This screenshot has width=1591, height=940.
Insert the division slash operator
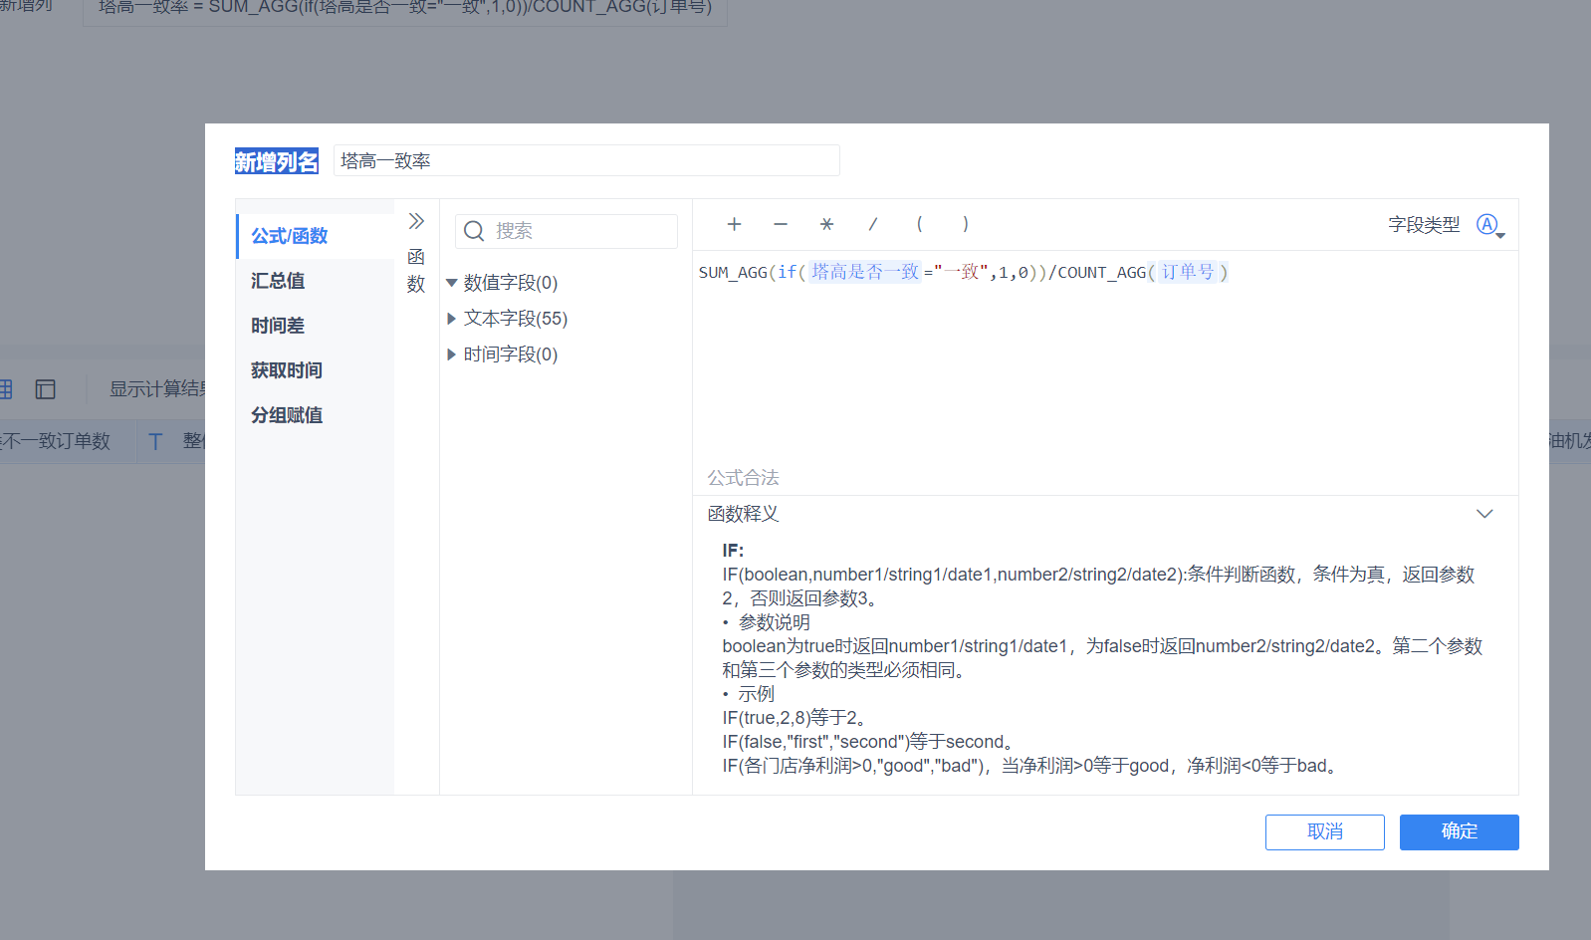(x=873, y=224)
